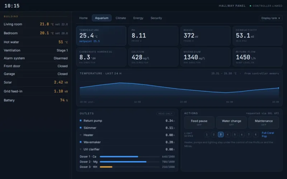Click the Doser 3 KH level bar
Image resolution: width=287 pixels, height=179 pixels.
[x=130, y=167]
